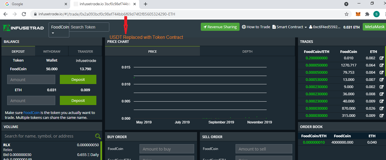Open the Chrome extensions puzzle icon
Image resolution: width=386 pixels, height=160 pixels.
(x=367, y=14)
